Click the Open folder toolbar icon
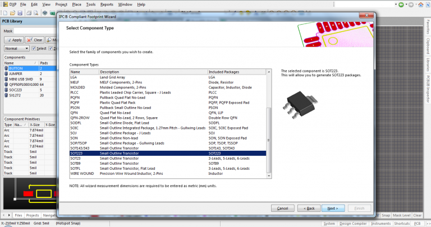431x227 pixels. (13, 13)
